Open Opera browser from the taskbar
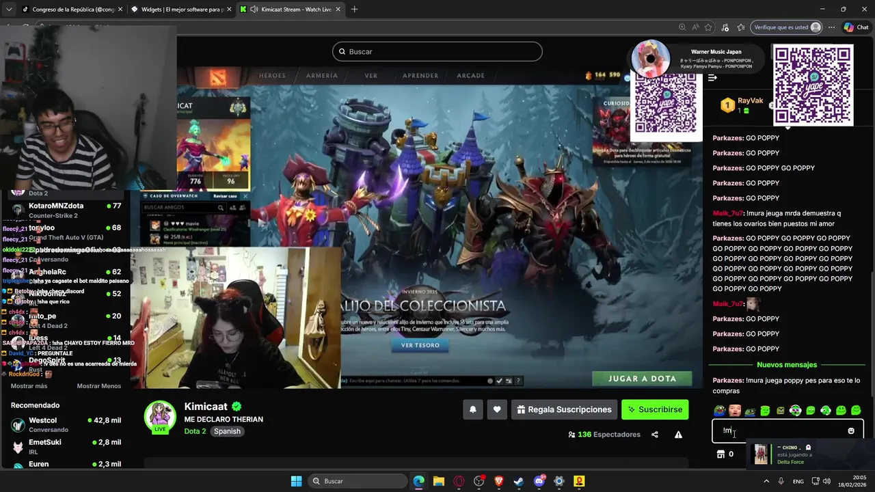Screen dimensions: 875x492 (x=459, y=481)
